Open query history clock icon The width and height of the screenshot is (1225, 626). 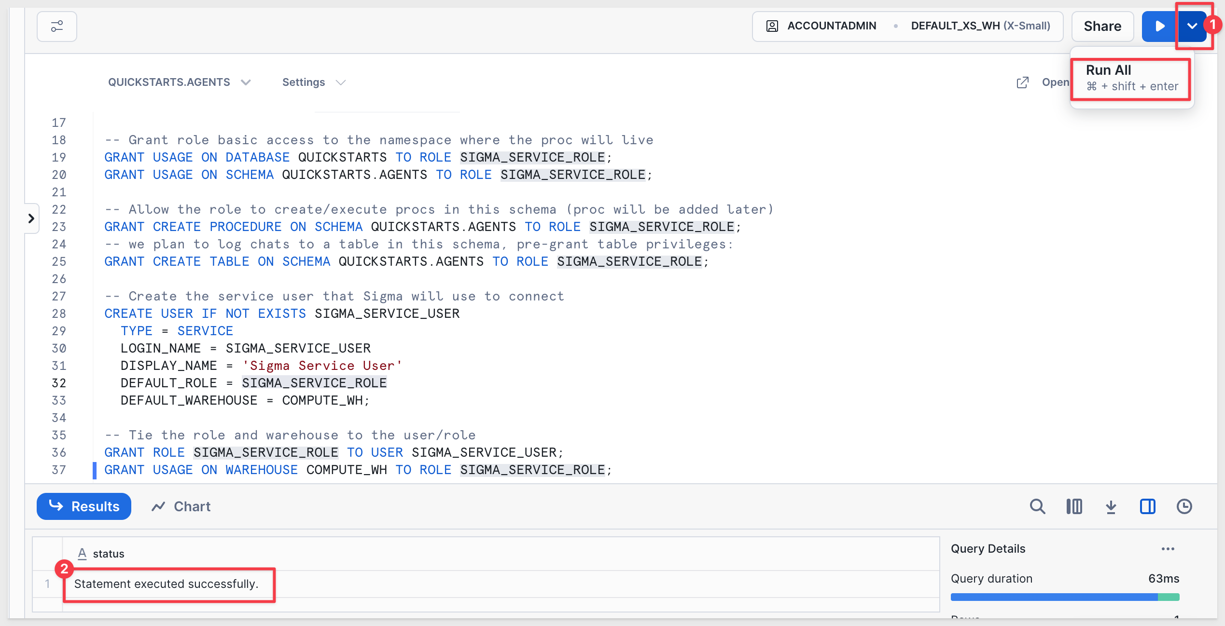pyautogui.click(x=1184, y=506)
